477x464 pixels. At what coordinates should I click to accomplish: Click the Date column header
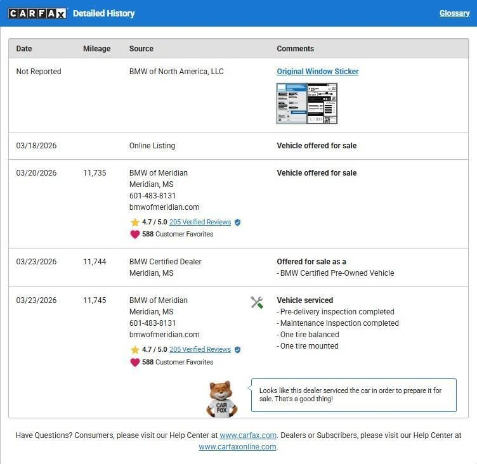pos(24,49)
